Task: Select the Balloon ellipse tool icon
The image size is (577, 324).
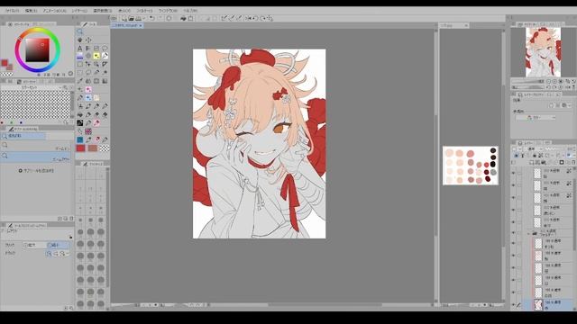Action: (x=105, y=48)
